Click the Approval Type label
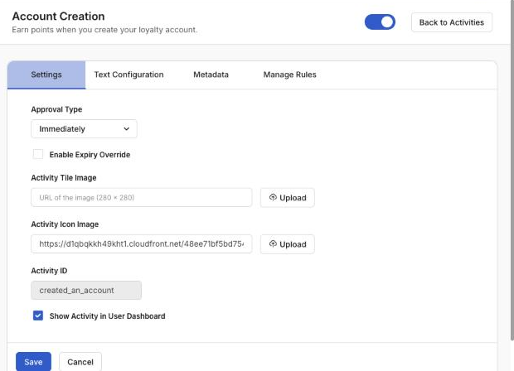514x371 pixels. tap(56, 109)
